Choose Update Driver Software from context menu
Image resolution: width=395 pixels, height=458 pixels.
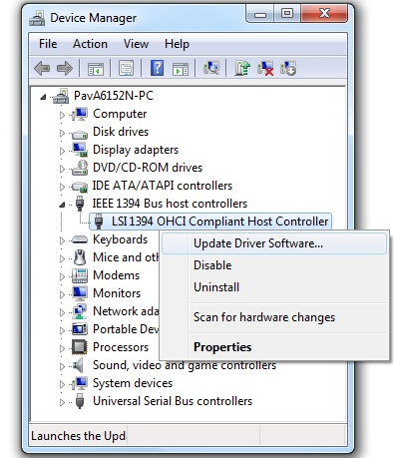(274, 243)
